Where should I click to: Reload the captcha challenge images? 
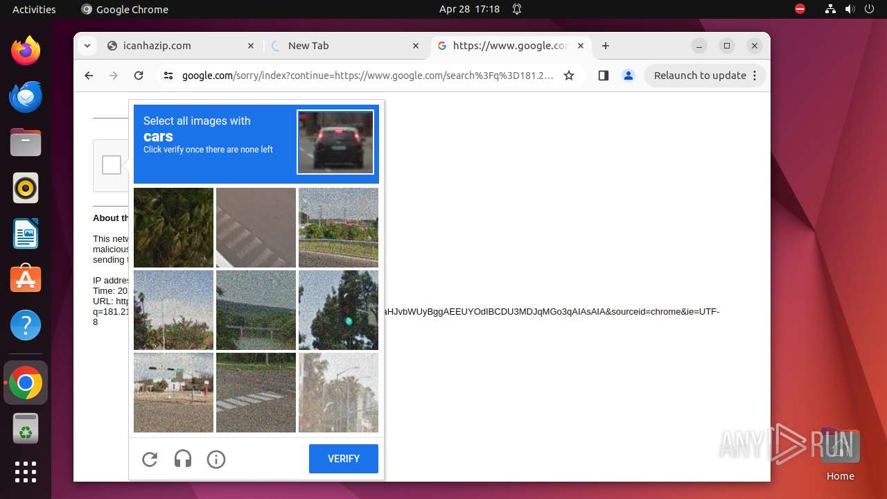tap(150, 459)
